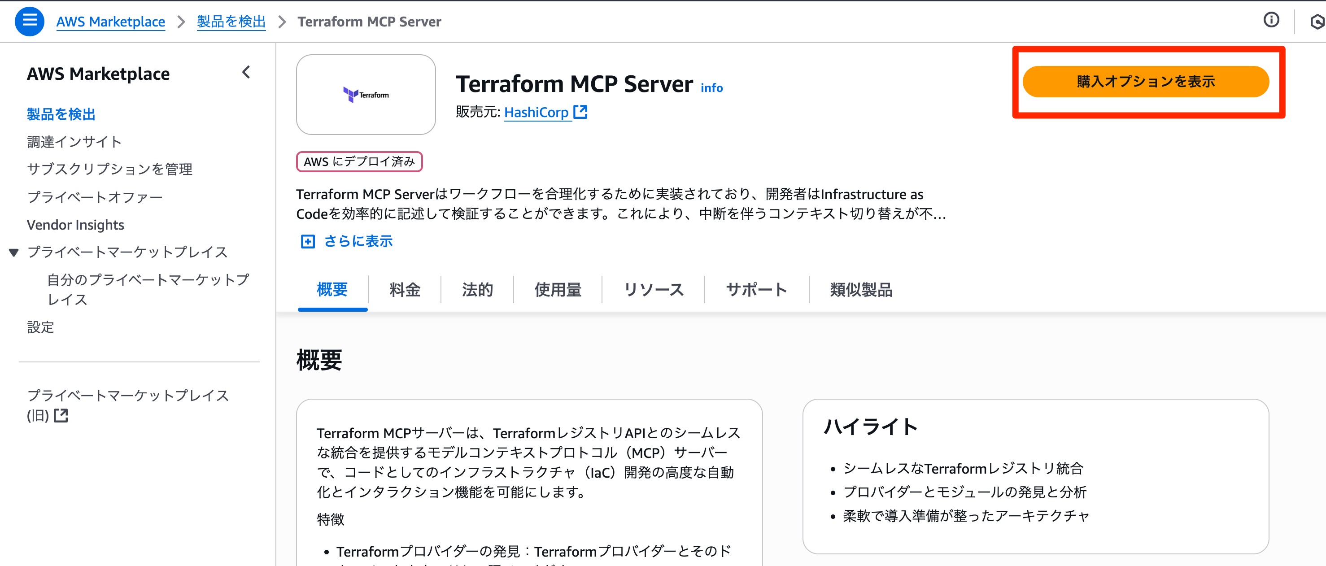This screenshot has height=566, width=1326.
Task: Click the info link next to title
Action: pos(711,88)
